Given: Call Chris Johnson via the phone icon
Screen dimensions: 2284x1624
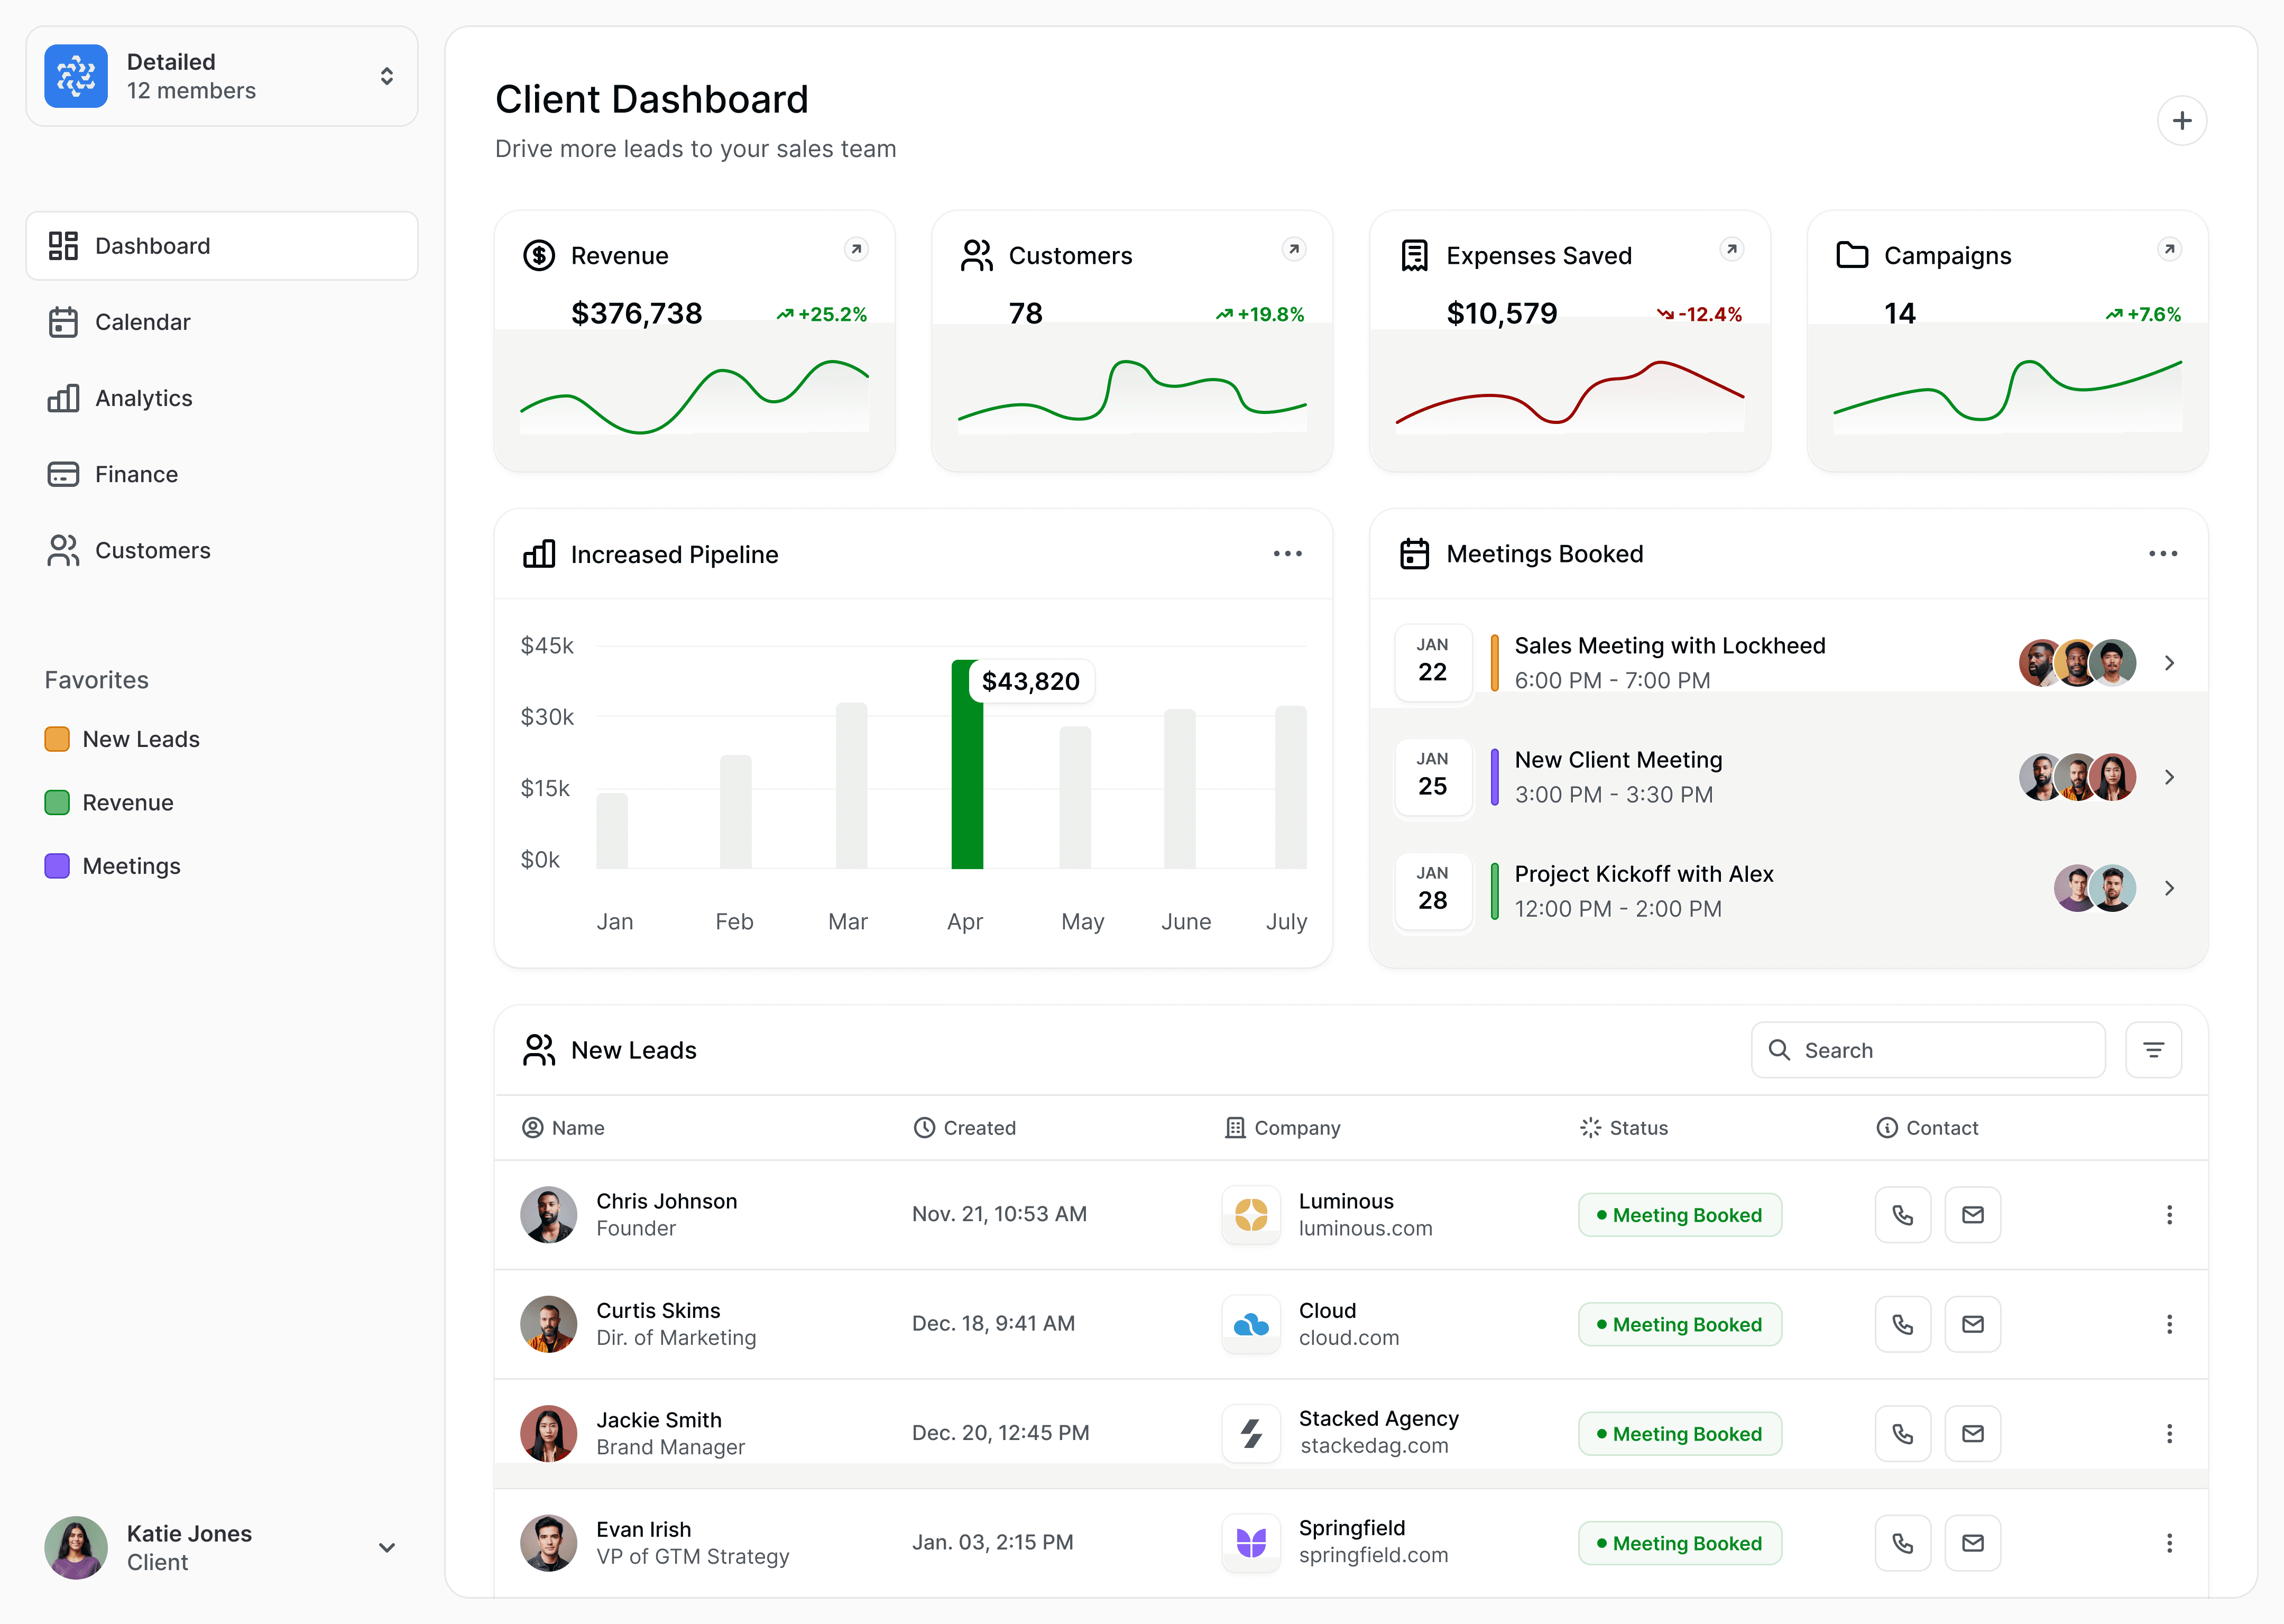Looking at the screenshot, I should click(x=1903, y=1214).
